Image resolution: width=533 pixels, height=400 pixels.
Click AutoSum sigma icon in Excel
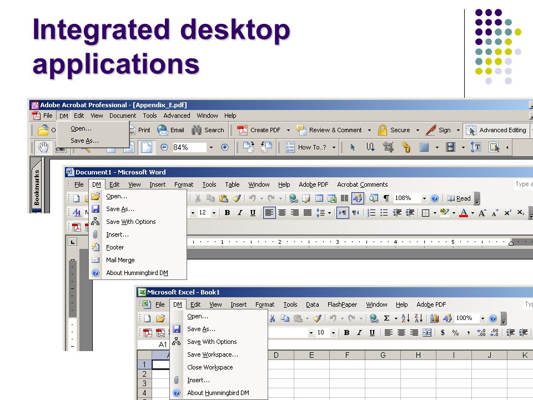386,318
